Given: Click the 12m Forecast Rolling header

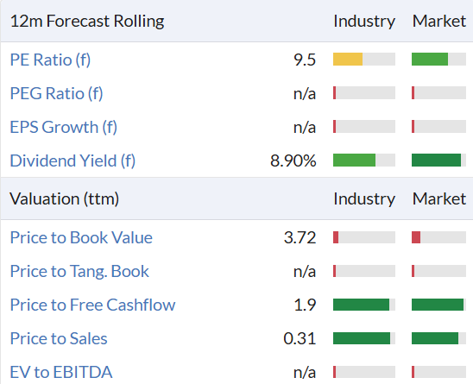Looking at the screenshot, I should (x=87, y=22).
